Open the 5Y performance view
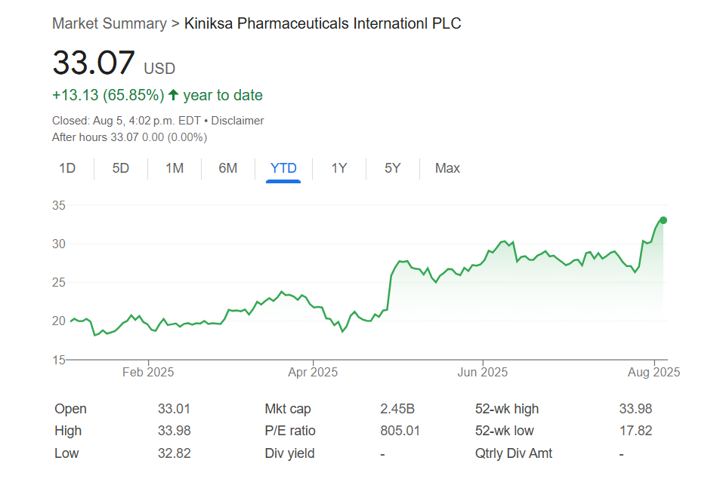 click(x=392, y=168)
